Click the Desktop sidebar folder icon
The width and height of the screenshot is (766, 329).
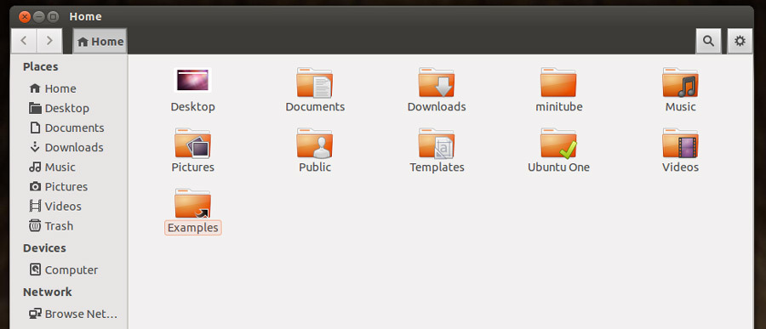[x=35, y=108]
